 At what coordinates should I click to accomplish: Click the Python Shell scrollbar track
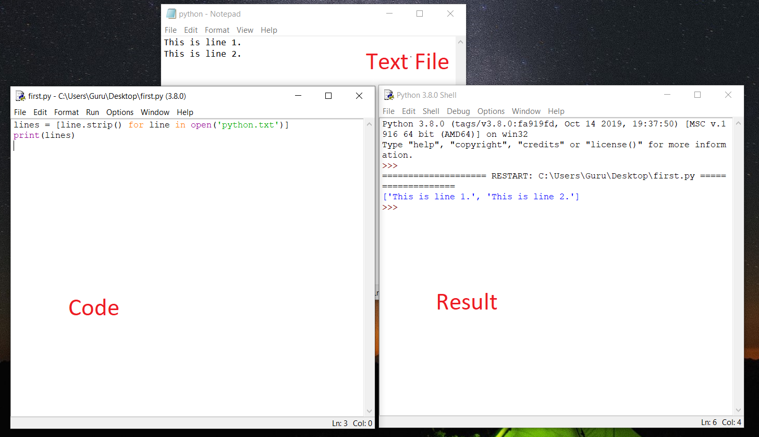(x=738, y=286)
